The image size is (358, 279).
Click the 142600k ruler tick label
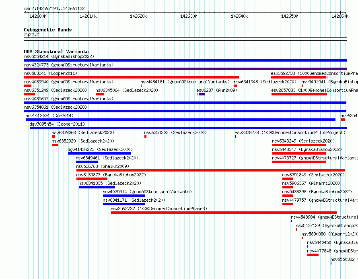click(38, 16)
